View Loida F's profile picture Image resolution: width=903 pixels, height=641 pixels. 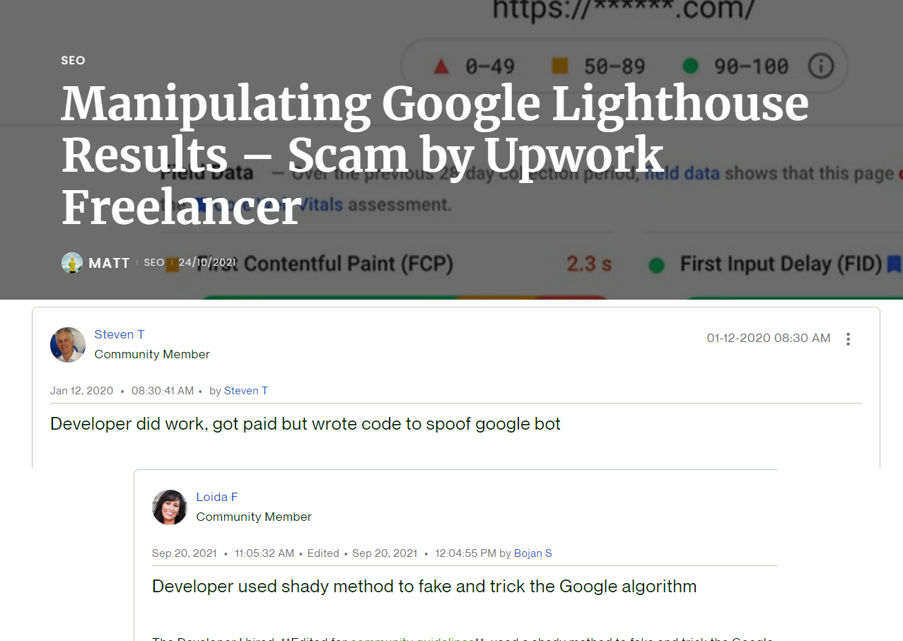tap(170, 507)
